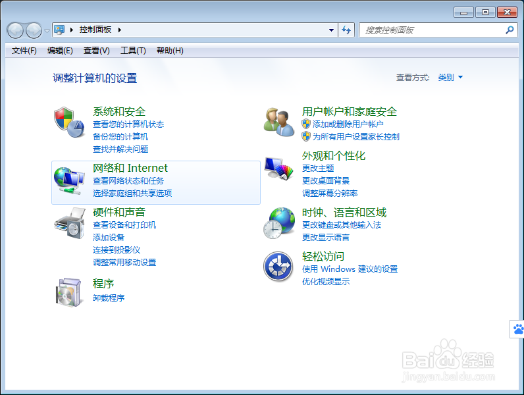Open 用户帐户和家庭安全 heading

click(349, 111)
